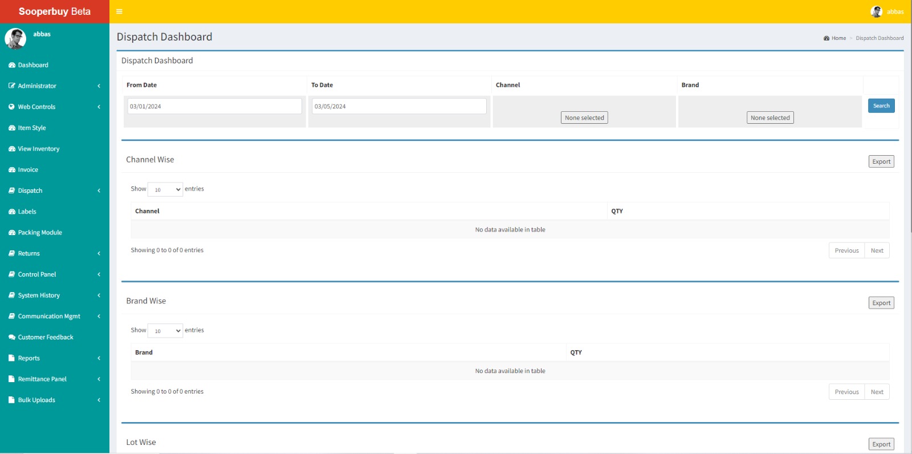The image size is (912, 454).
Task: Click the Customer Feedback chat icon
Action: tap(12, 337)
